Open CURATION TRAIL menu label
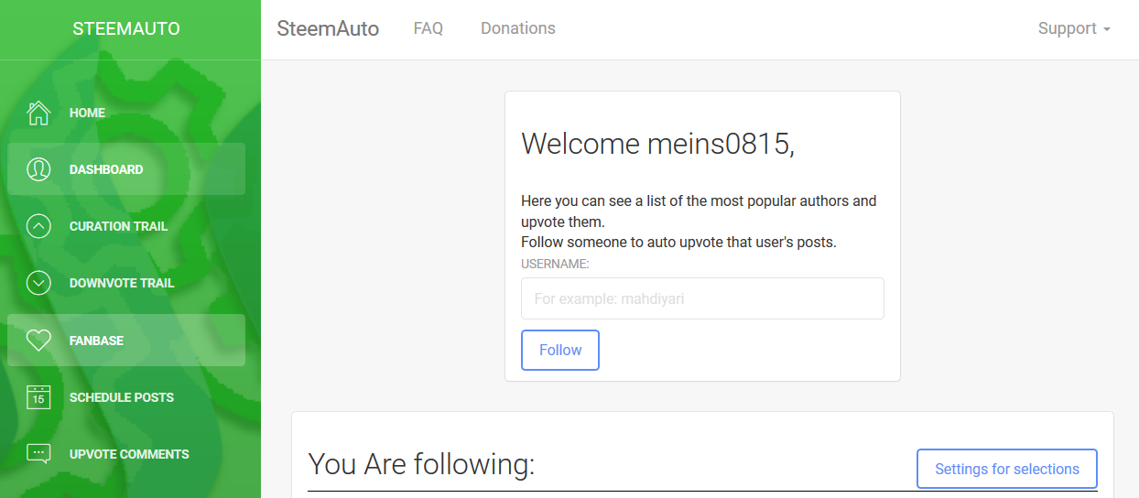1139x498 pixels. click(x=118, y=226)
